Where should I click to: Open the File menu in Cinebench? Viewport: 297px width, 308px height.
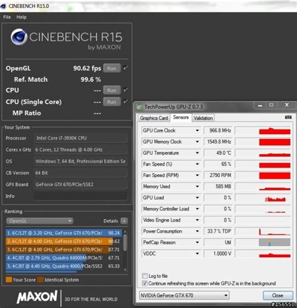pos(7,17)
